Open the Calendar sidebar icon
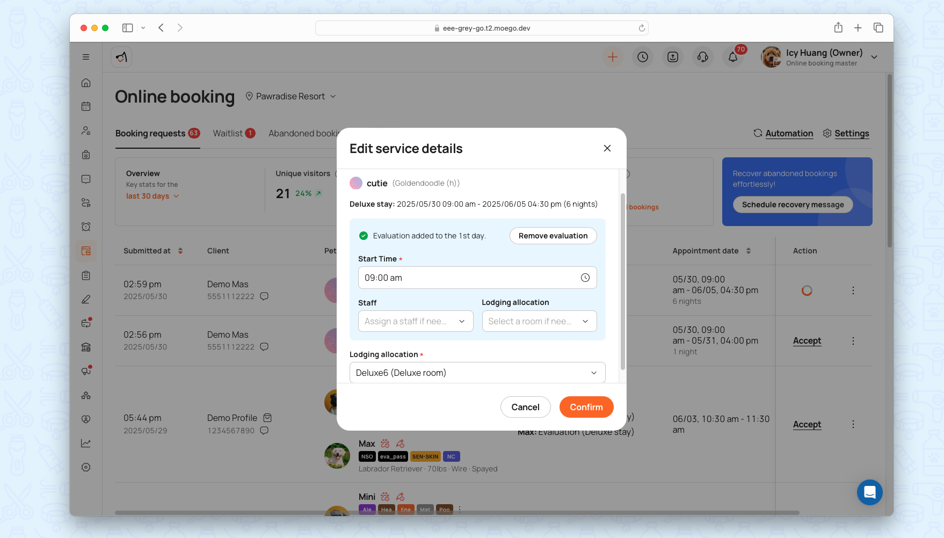 click(86, 106)
